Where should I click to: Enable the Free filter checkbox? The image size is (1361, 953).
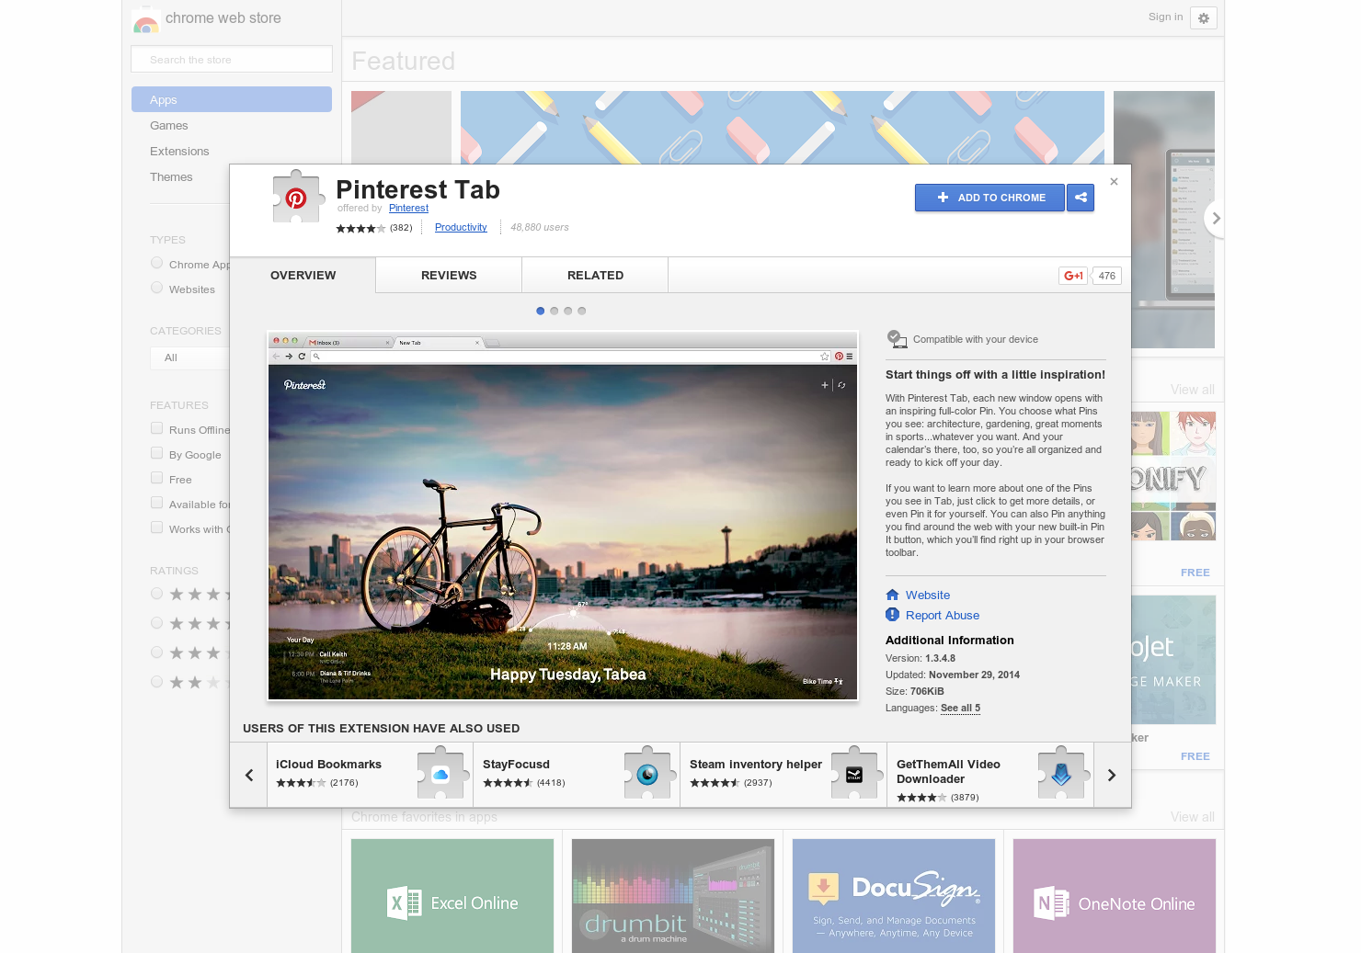156,477
